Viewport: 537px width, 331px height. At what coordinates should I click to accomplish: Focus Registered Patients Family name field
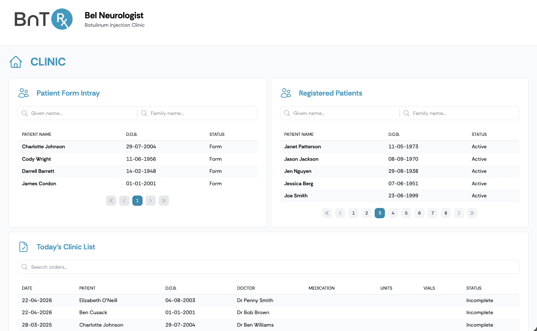coord(460,113)
